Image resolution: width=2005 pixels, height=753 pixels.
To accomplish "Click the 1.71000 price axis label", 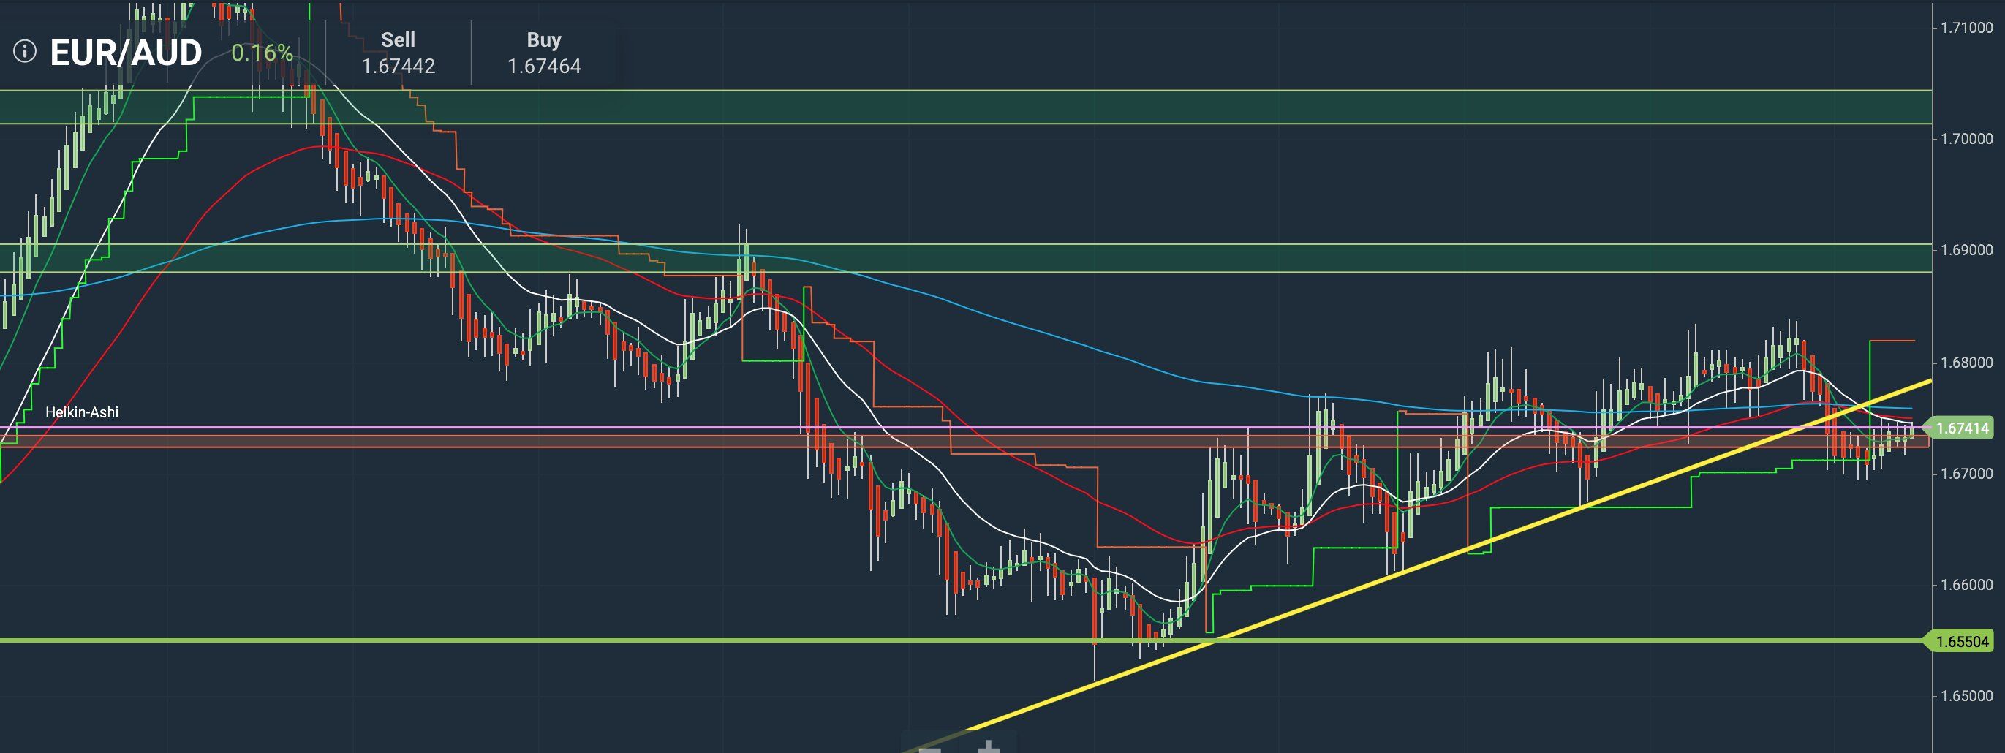I will coord(1967,28).
